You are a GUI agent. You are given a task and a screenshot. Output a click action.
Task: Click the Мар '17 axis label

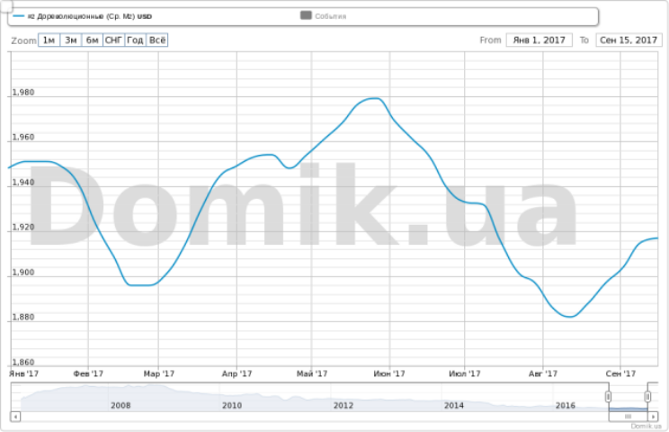coord(159,373)
